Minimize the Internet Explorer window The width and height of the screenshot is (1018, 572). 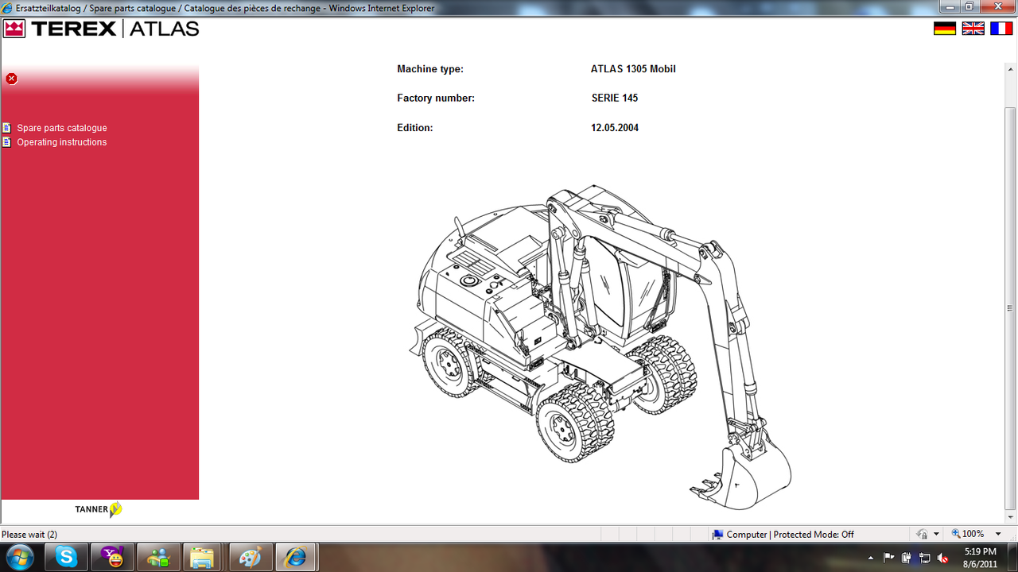(950, 6)
